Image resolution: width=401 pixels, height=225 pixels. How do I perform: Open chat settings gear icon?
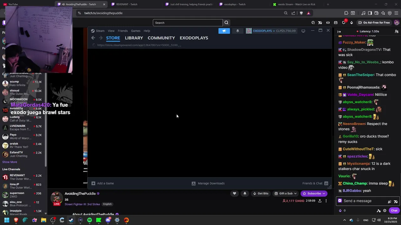pos(385,211)
